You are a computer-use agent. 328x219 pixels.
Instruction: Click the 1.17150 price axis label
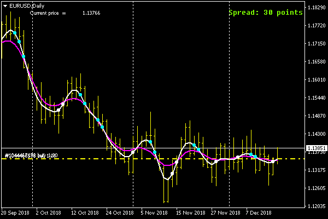coord(317,44)
